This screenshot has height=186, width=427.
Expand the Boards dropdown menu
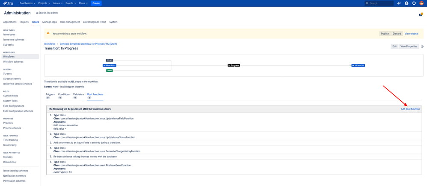(x=71, y=3)
